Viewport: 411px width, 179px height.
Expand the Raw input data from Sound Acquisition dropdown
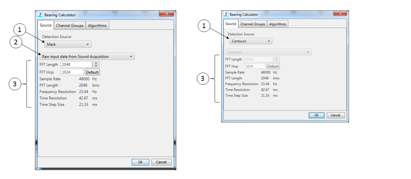(x=87, y=57)
